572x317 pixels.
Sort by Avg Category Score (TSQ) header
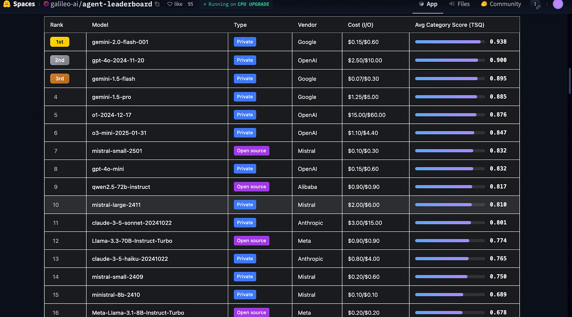[x=449, y=25]
